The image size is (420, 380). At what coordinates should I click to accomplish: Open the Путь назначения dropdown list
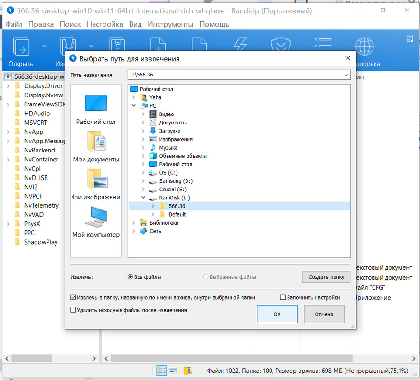pos(346,75)
